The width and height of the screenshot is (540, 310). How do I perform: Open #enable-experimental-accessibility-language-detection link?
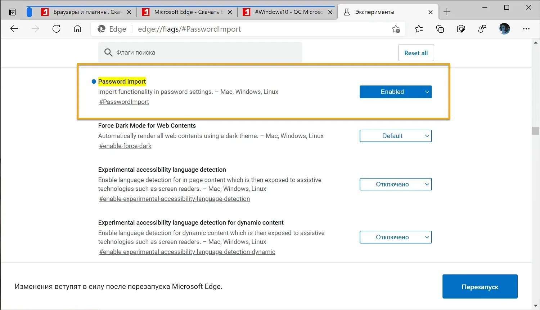point(174,199)
